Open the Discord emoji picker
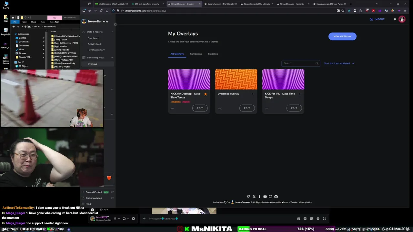The width and height of the screenshot is (413, 232). 318,218
